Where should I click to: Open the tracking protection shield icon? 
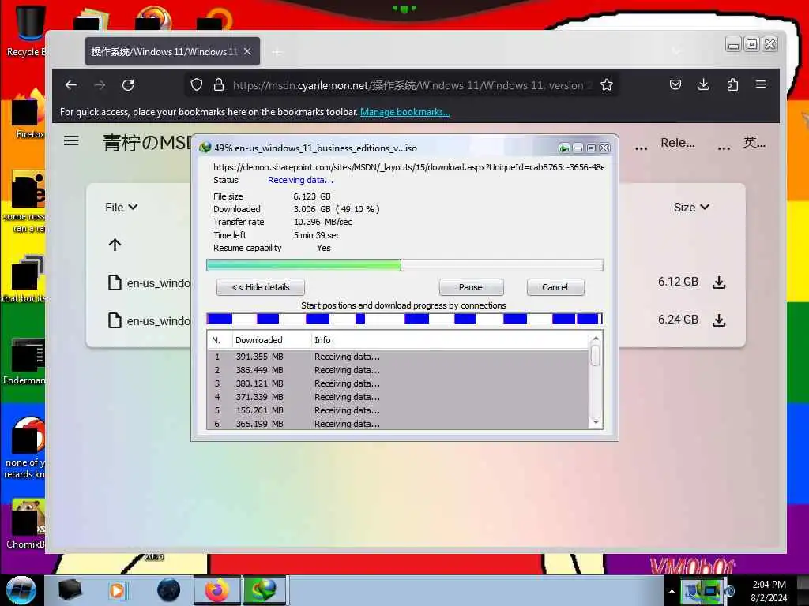[197, 84]
